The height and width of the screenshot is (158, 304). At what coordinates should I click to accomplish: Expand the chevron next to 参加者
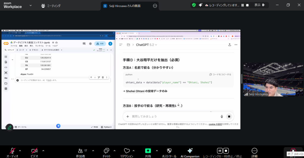(x=93, y=150)
